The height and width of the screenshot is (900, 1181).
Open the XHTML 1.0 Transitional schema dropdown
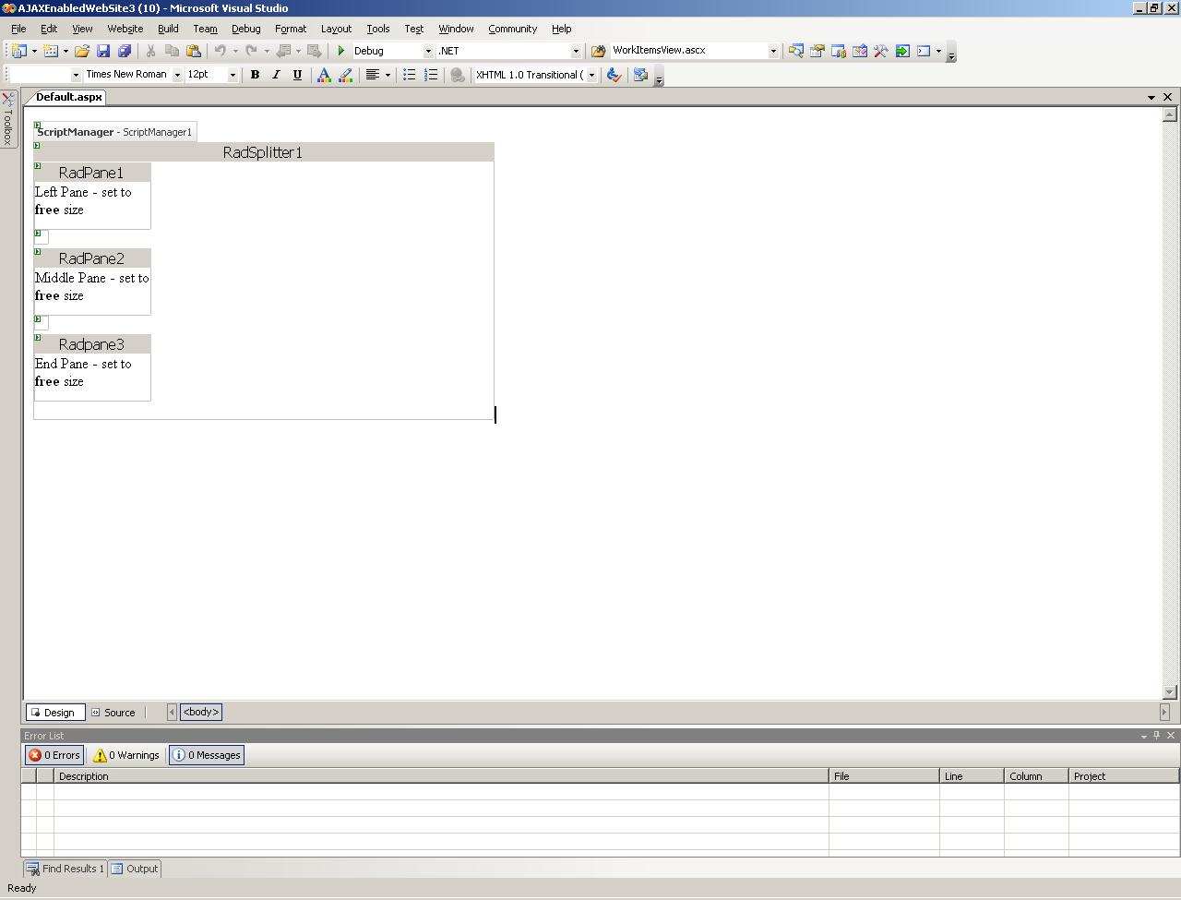pos(591,75)
